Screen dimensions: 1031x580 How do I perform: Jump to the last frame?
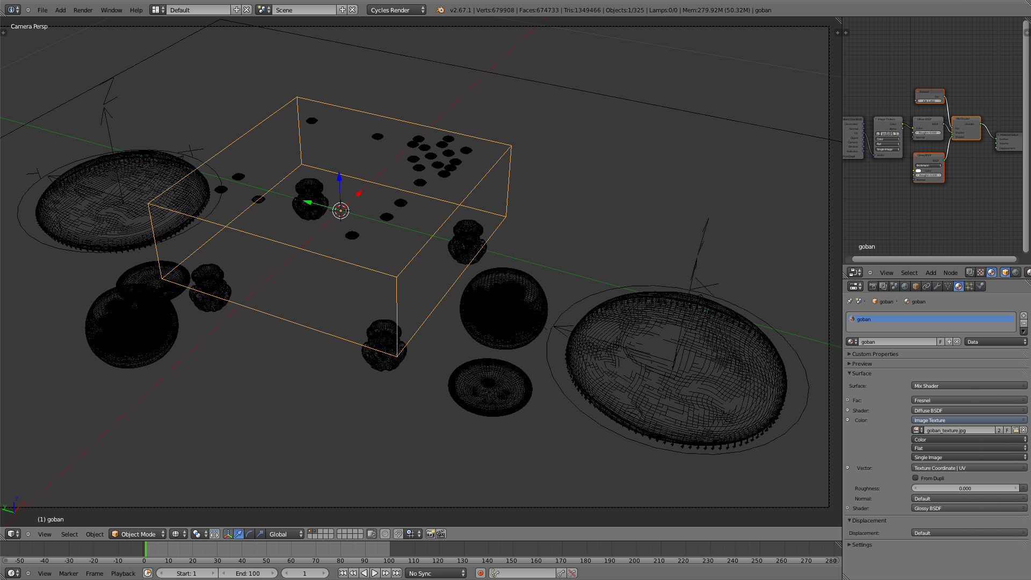tap(396, 573)
